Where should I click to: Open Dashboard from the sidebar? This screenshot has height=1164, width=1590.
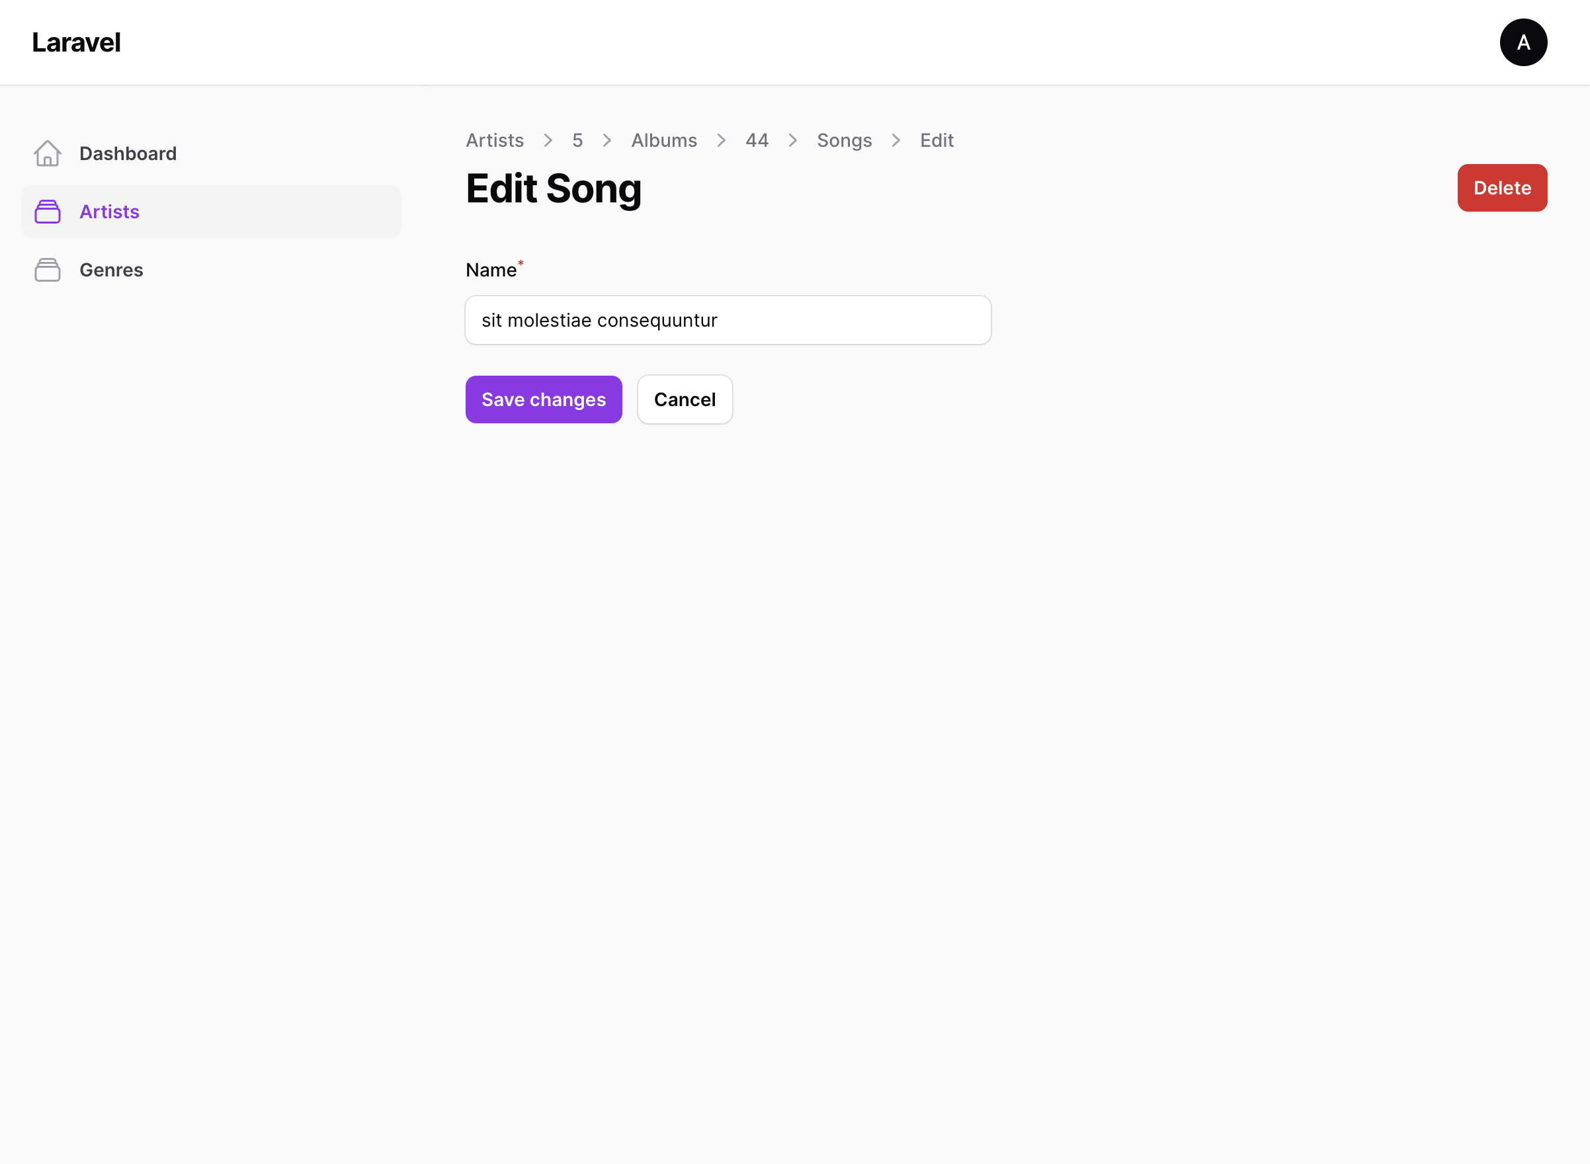(x=128, y=153)
